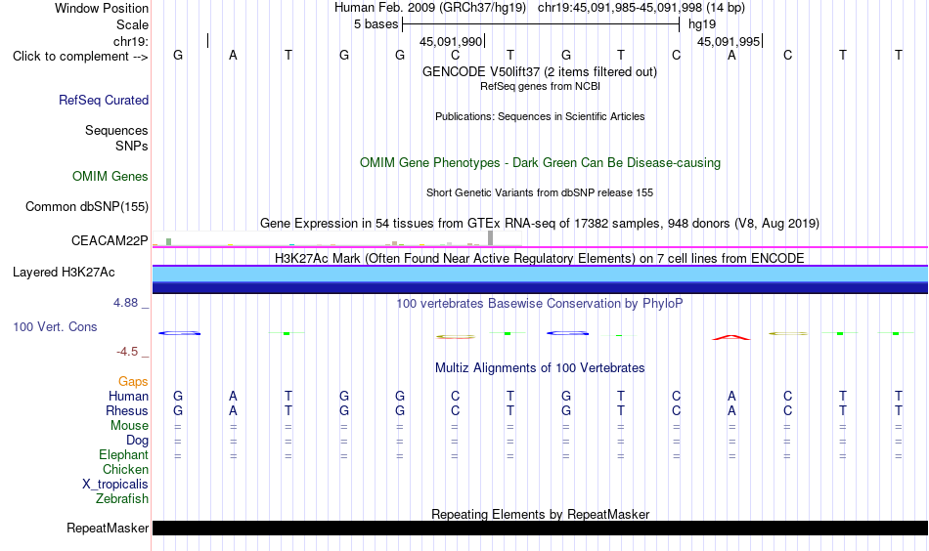This screenshot has width=929, height=551.
Task: Click the Human Feb. 2009 position header
Action: pyautogui.click(x=540, y=8)
